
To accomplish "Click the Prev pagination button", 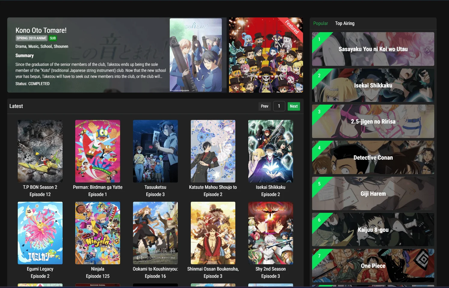I will point(265,106).
